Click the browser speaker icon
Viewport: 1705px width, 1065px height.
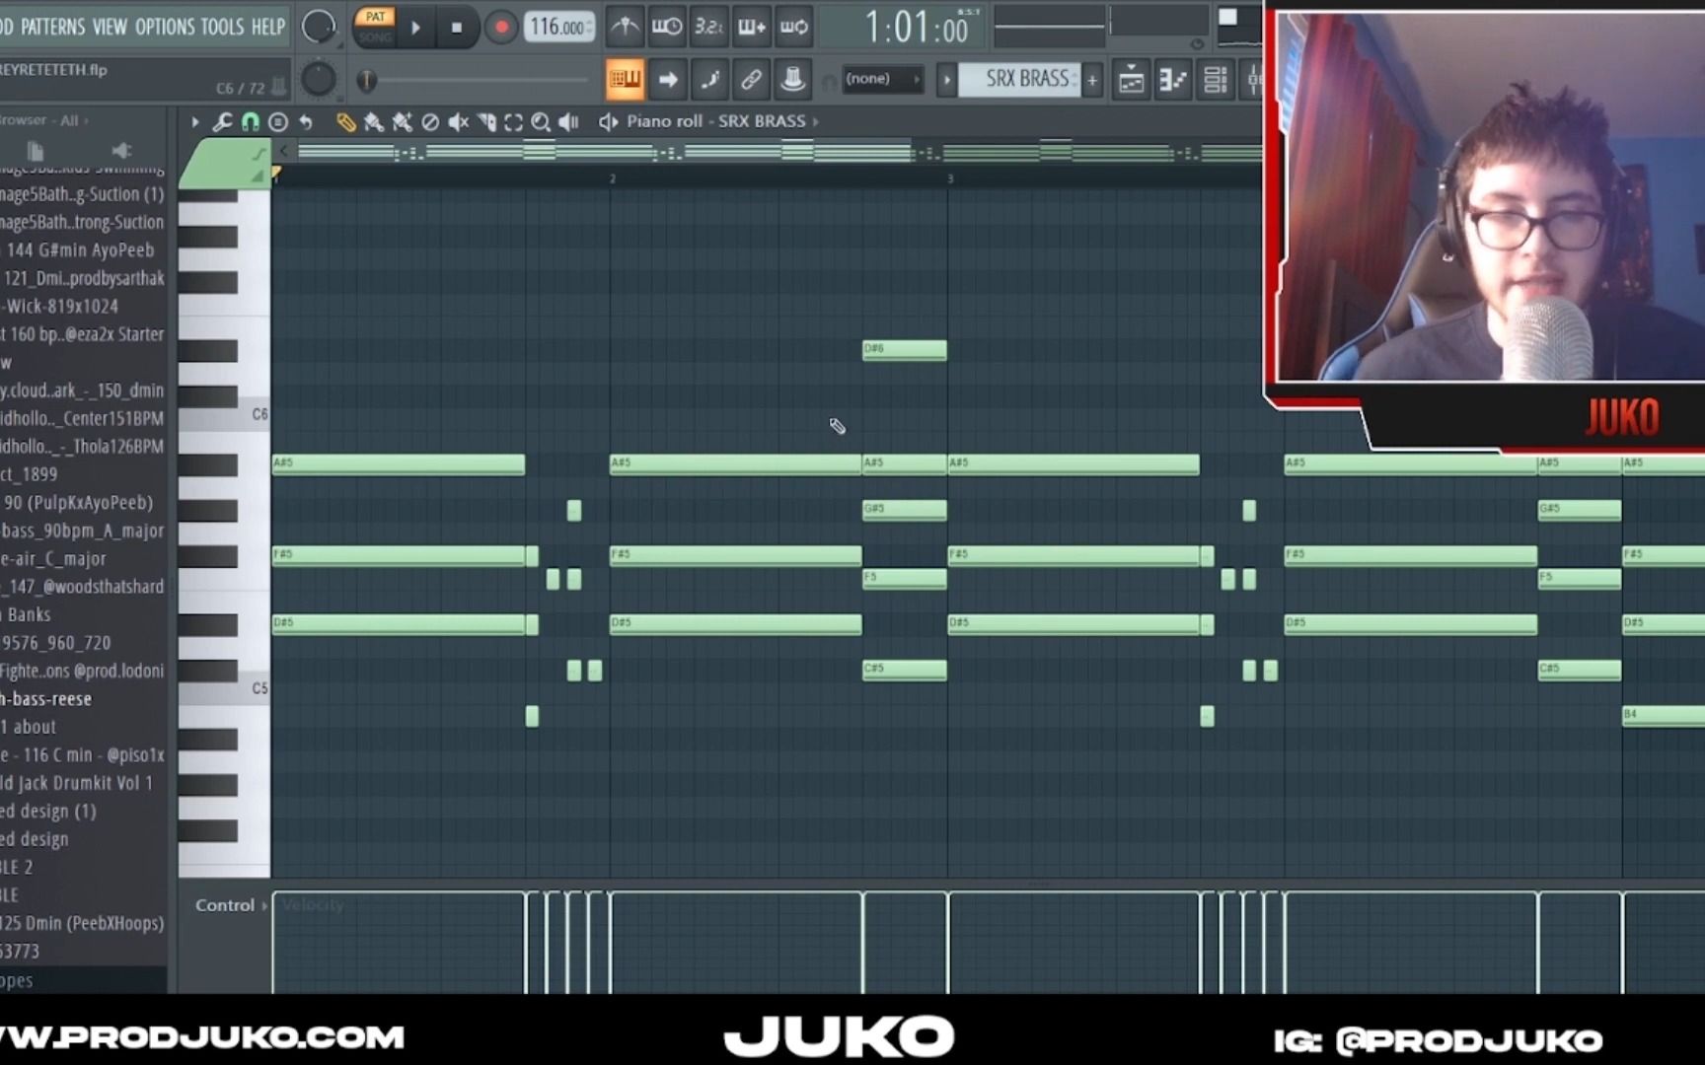click(x=120, y=150)
